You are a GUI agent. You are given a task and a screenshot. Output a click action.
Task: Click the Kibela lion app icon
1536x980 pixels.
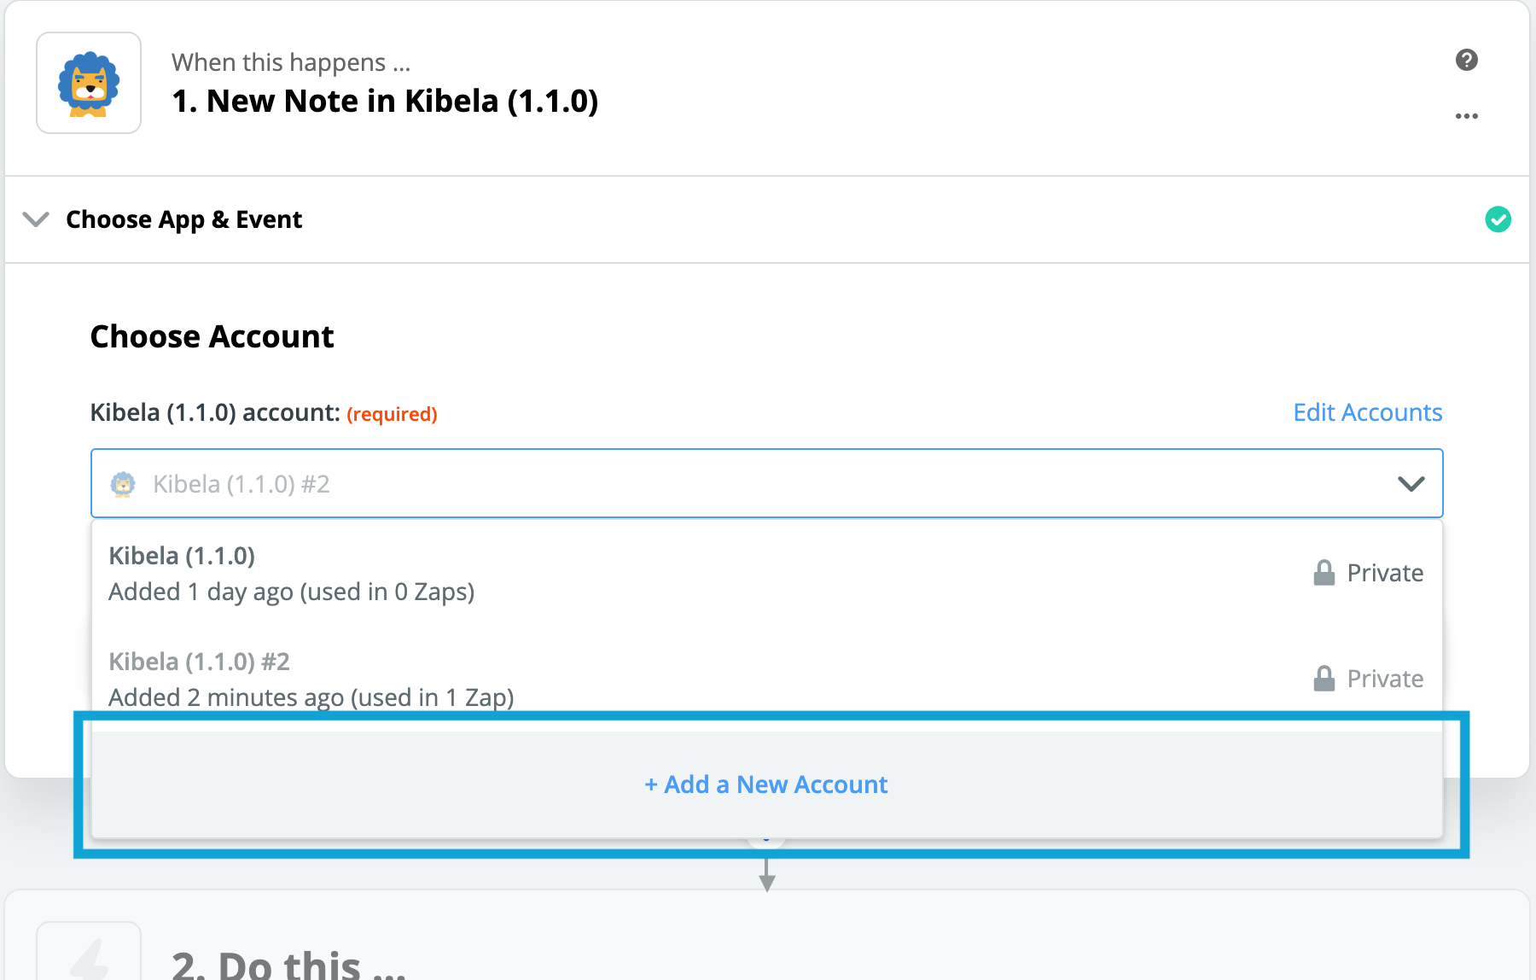pyautogui.click(x=89, y=84)
